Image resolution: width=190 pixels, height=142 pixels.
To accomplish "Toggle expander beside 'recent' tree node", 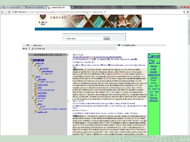I will pos(34,101).
